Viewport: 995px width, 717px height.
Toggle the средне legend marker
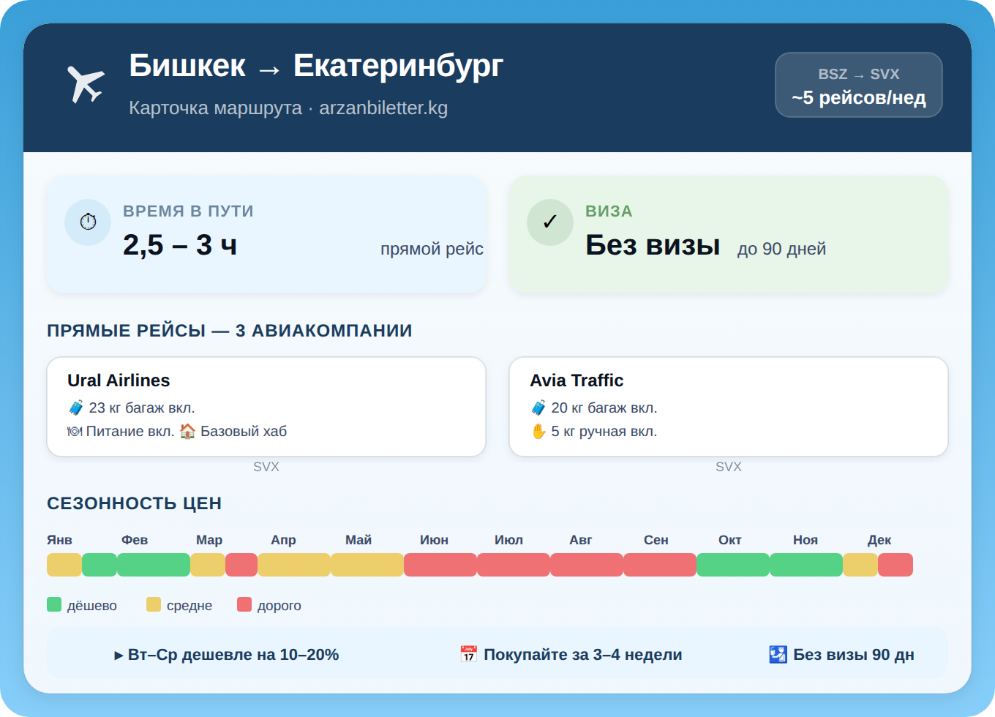[x=153, y=604]
